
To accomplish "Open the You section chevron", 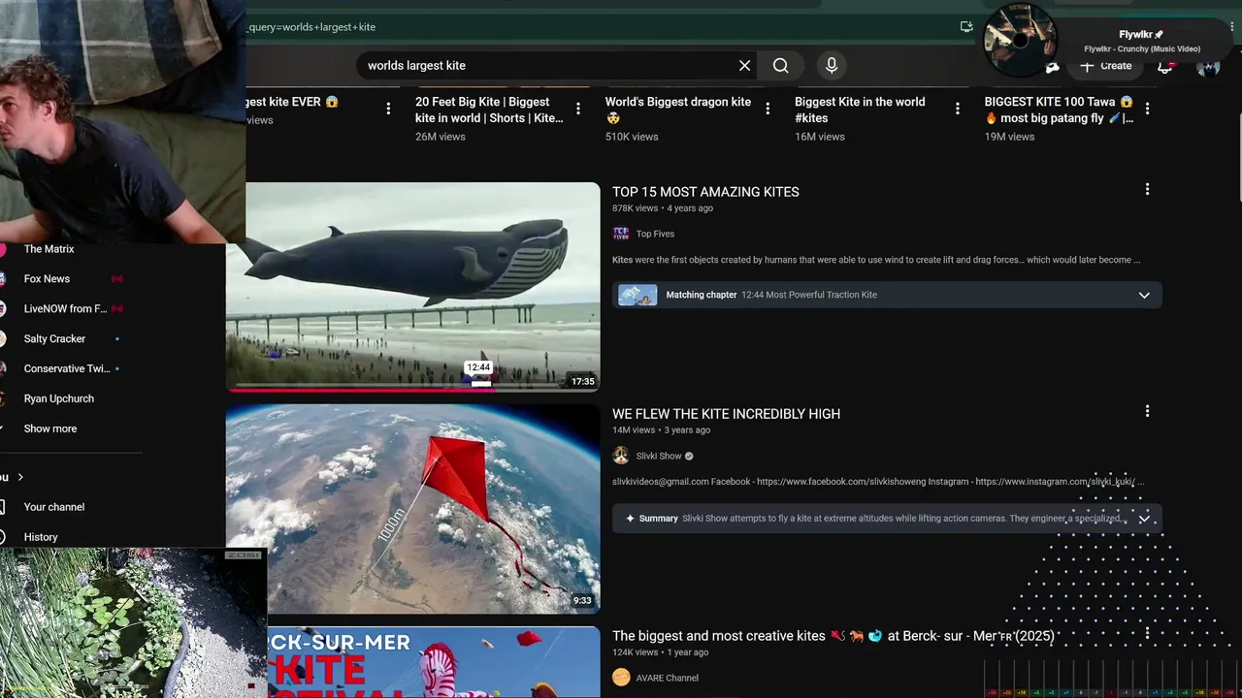I will pyautogui.click(x=20, y=477).
